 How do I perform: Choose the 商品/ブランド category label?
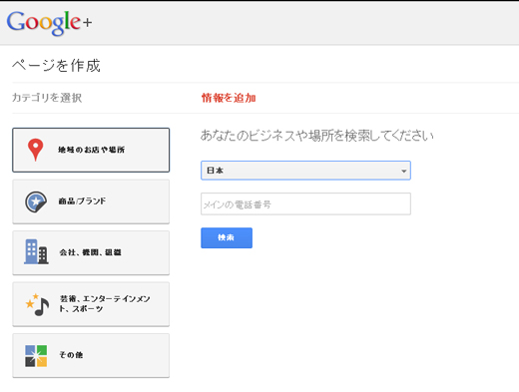tap(82, 201)
